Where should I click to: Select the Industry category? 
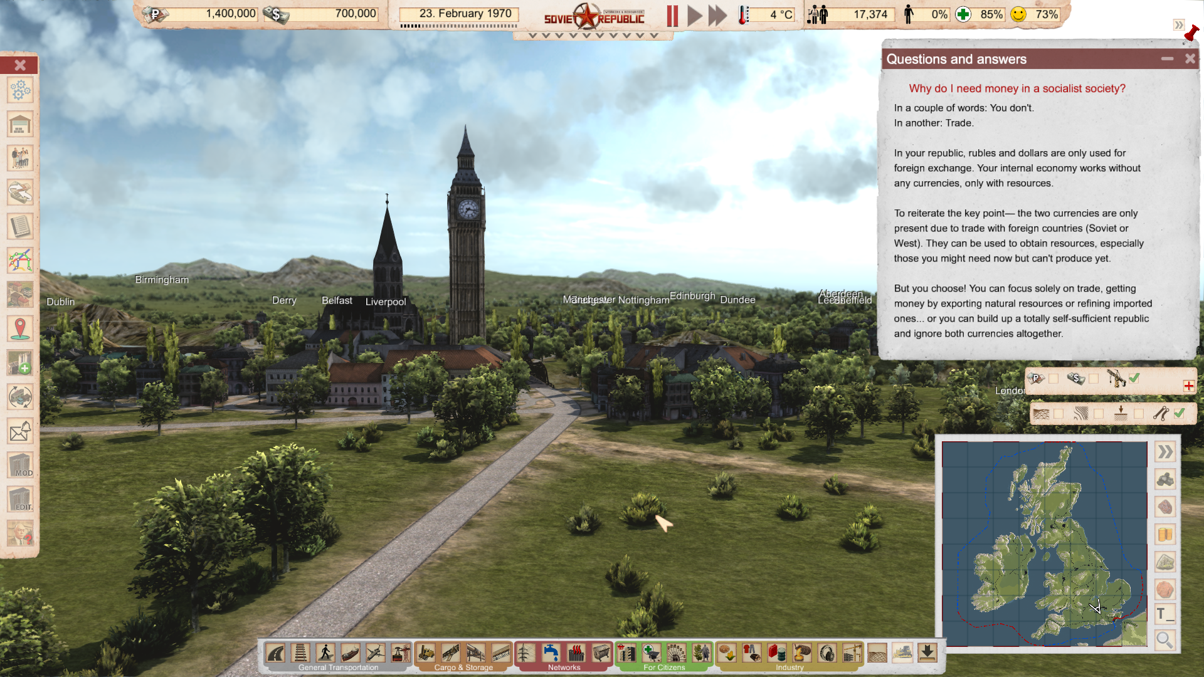(789, 668)
